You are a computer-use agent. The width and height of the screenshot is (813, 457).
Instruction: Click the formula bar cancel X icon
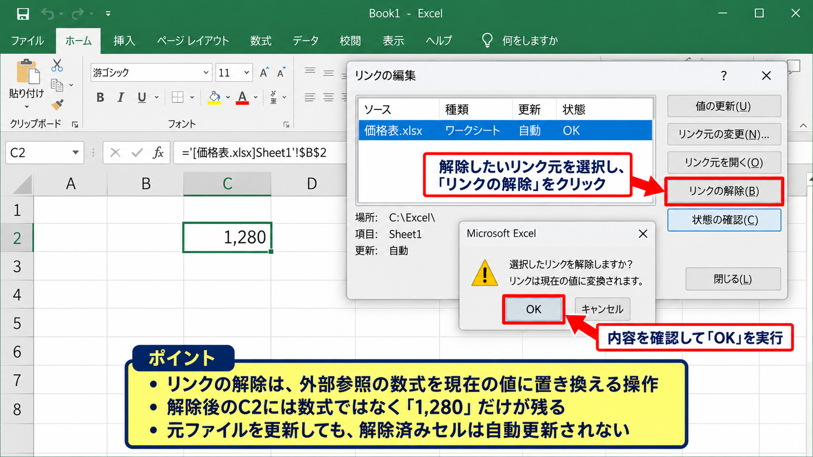click(115, 153)
